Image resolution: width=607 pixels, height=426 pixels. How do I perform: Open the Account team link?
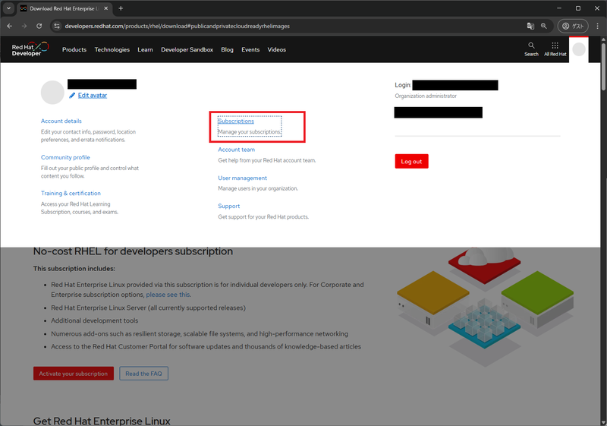click(237, 150)
